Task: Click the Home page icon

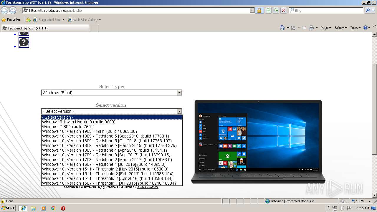Action: click(282, 28)
